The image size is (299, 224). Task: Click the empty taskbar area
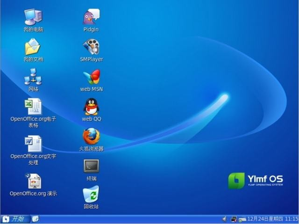tap(130, 219)
